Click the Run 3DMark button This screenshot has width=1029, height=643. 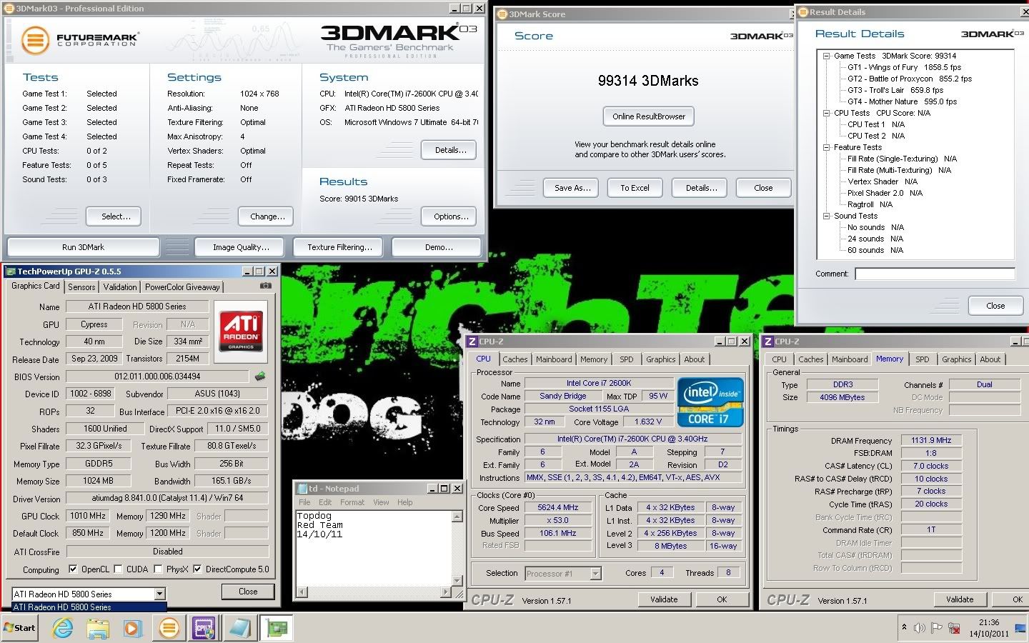[x=83, y=247]
